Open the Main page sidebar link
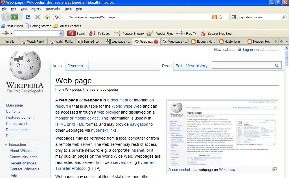 (x=14, y=105)
